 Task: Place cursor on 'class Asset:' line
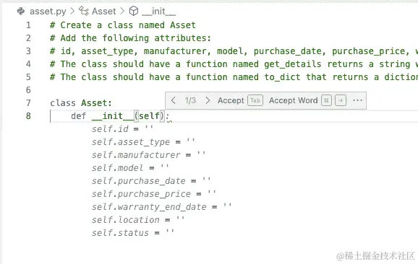[81, 103]
